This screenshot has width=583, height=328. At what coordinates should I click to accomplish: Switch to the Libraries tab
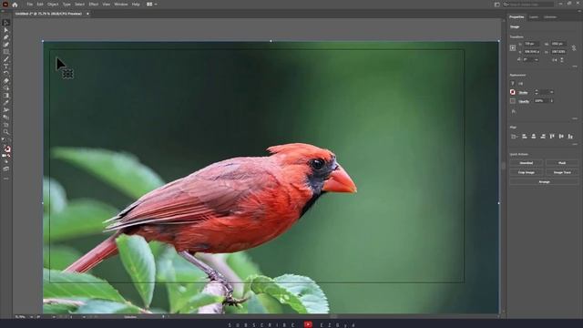(x=550, y=17)
